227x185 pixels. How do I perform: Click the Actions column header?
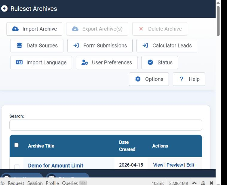pyautogui.click(x=160, y=146)
